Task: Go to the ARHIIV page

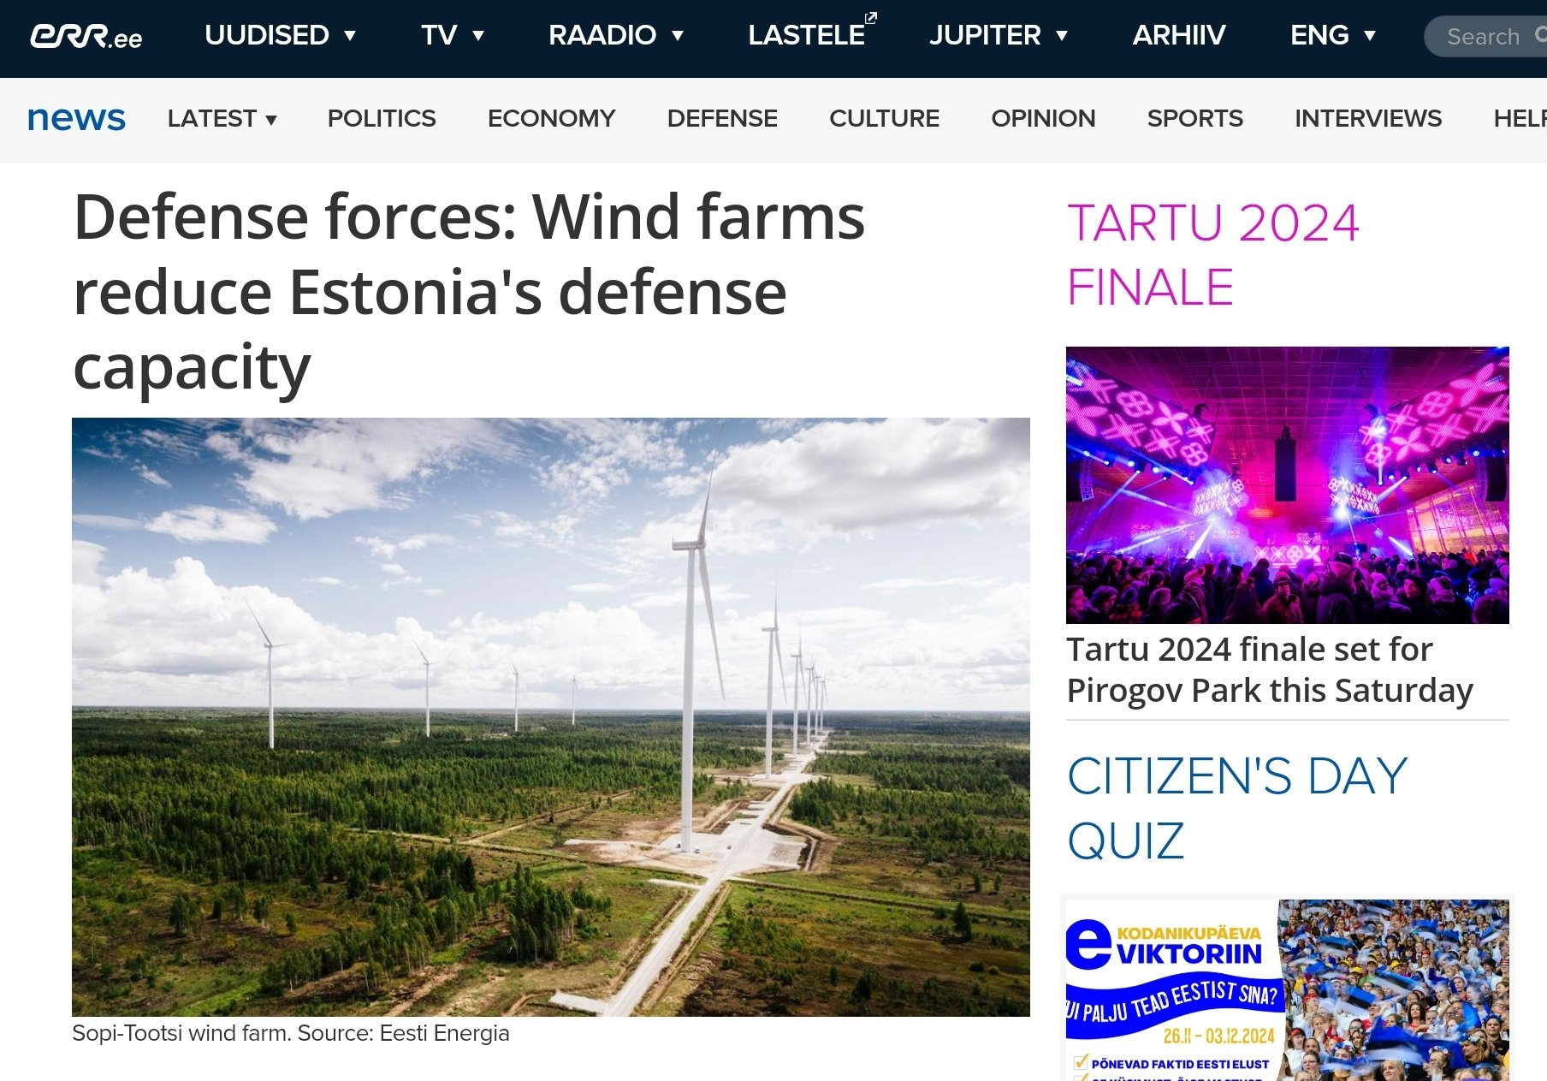Action: [x=1178, y=35]
